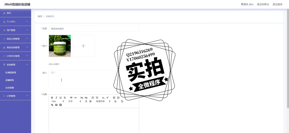The height and width of the screenshot is (133, 289).
Task: Toggle strikethrough formatting
Action: point(65,98)
